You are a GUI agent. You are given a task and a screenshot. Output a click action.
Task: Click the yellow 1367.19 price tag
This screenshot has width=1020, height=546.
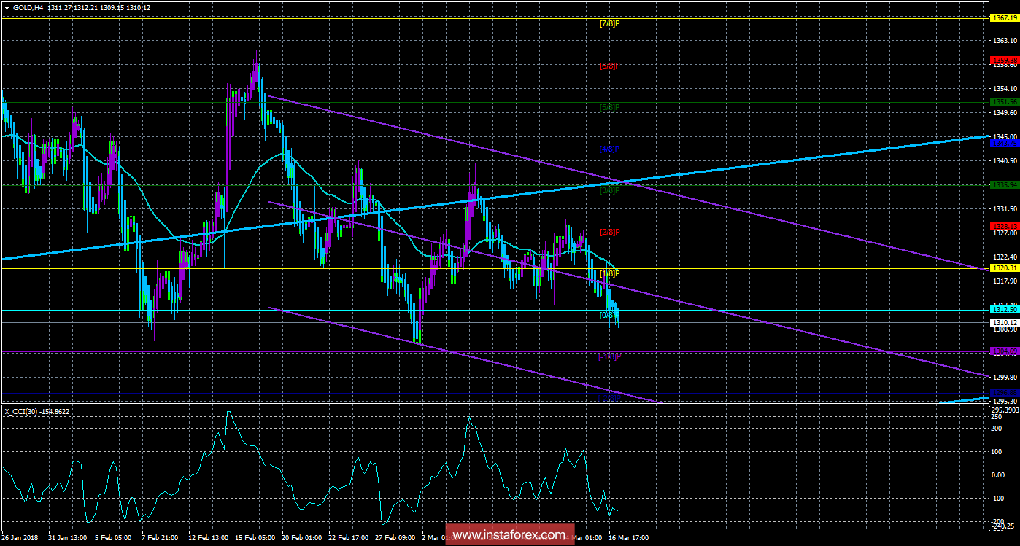(1004, 17)
